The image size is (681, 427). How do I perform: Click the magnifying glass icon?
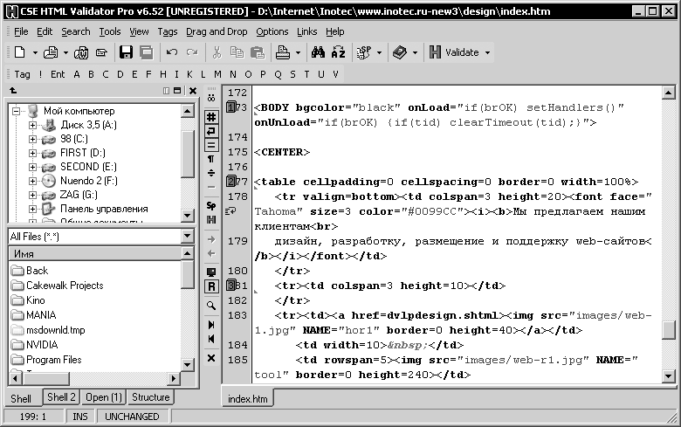tap(211, 306)
